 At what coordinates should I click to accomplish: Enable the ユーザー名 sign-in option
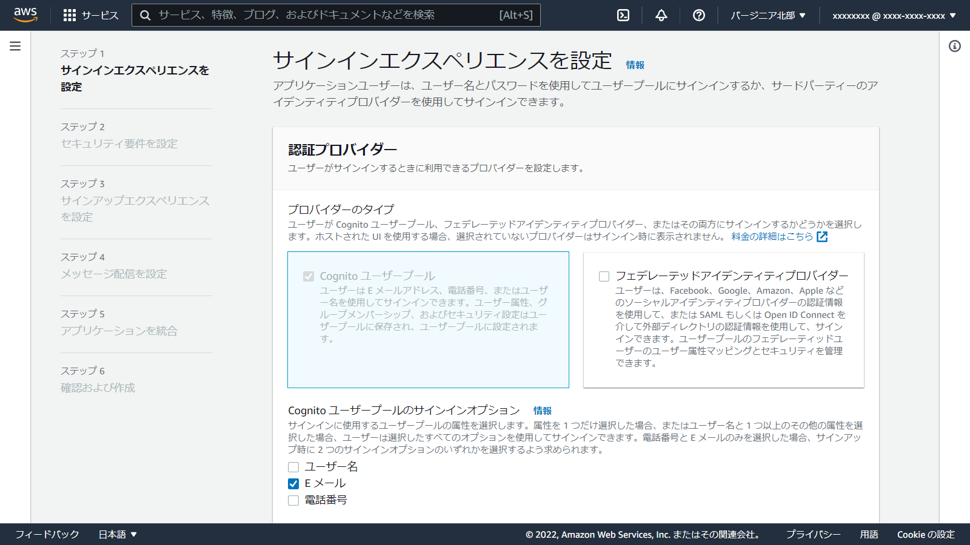[293, 467]
